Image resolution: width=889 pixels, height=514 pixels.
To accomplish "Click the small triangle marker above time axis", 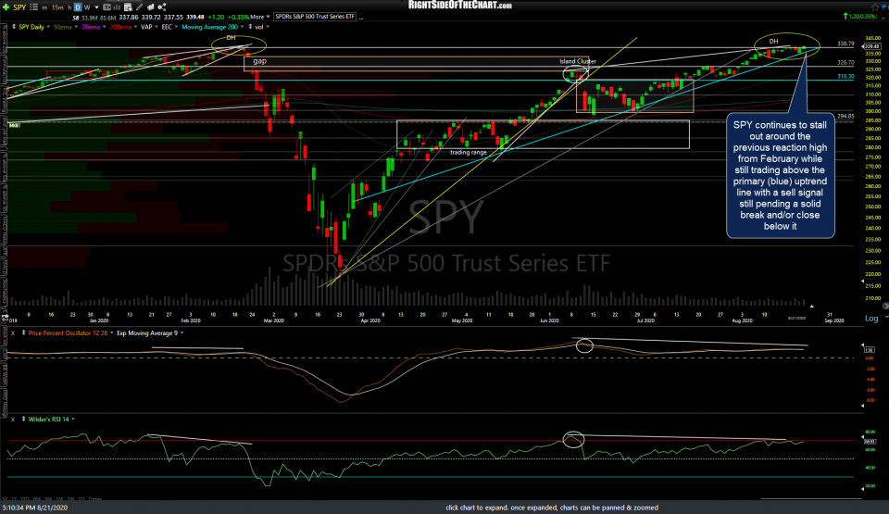I will point(812,307).
